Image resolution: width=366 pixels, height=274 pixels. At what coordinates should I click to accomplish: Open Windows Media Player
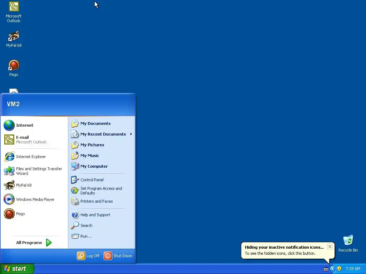[34, 199]
